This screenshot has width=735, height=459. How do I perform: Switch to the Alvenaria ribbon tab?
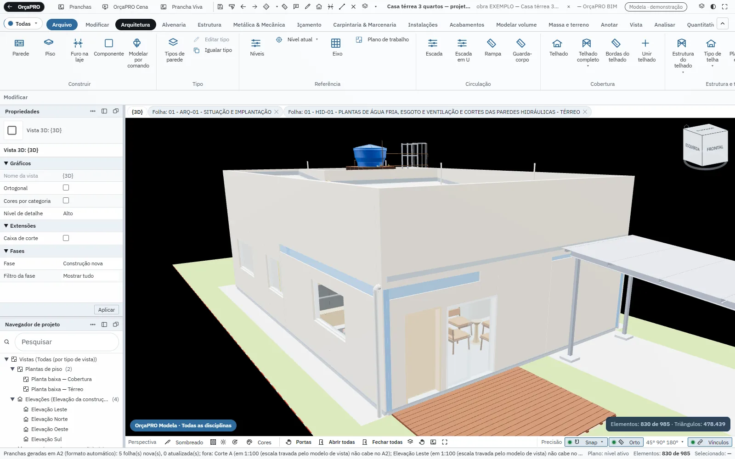click(x=174, y=25)
